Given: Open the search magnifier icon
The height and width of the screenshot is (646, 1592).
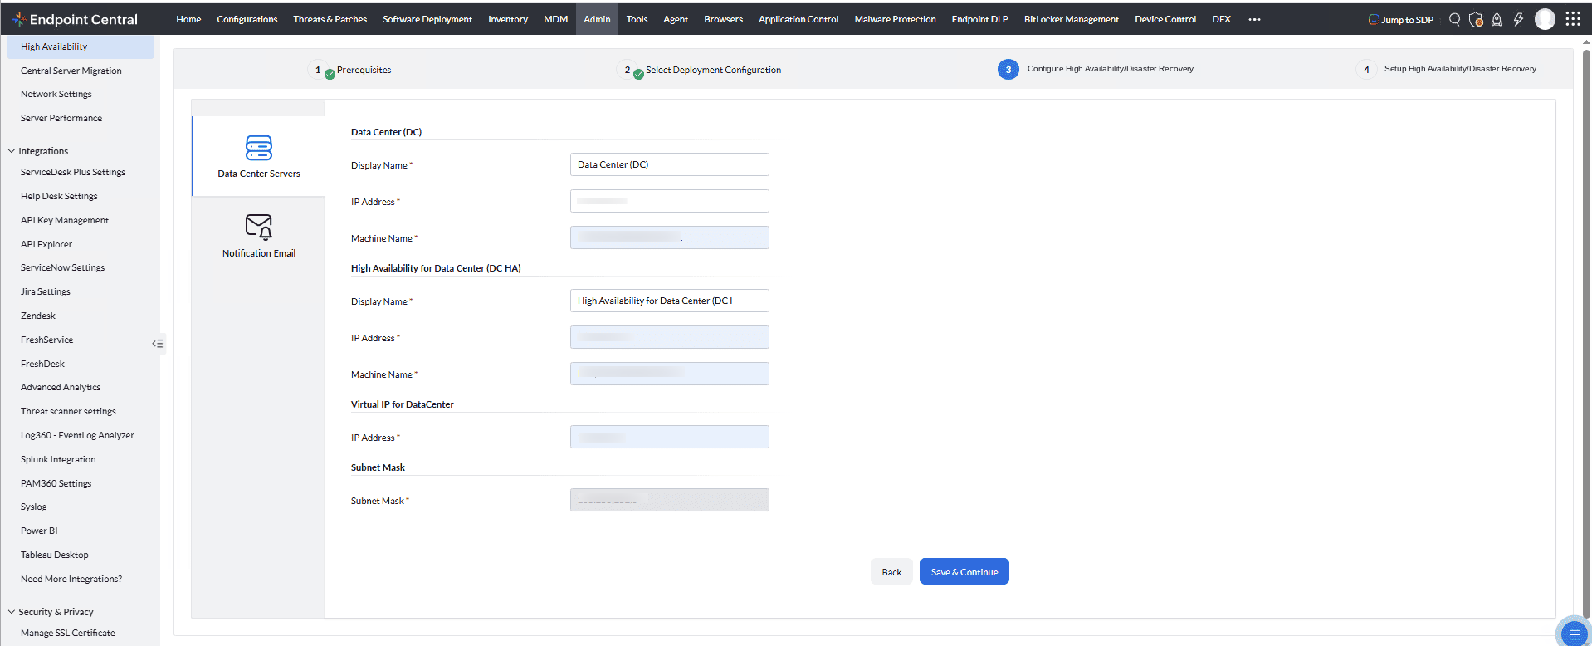Looking at the screenshot, I should click(1454, 19).
